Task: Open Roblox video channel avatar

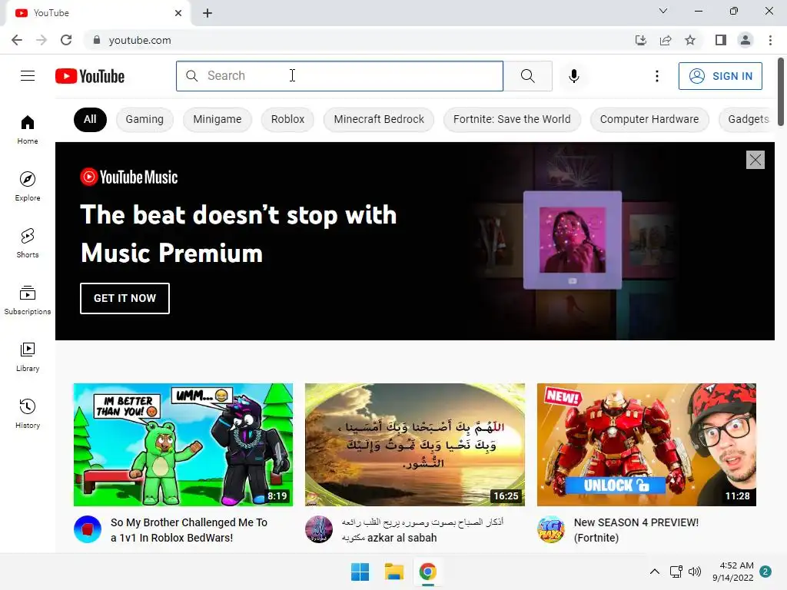Action: tap(88, 529)
